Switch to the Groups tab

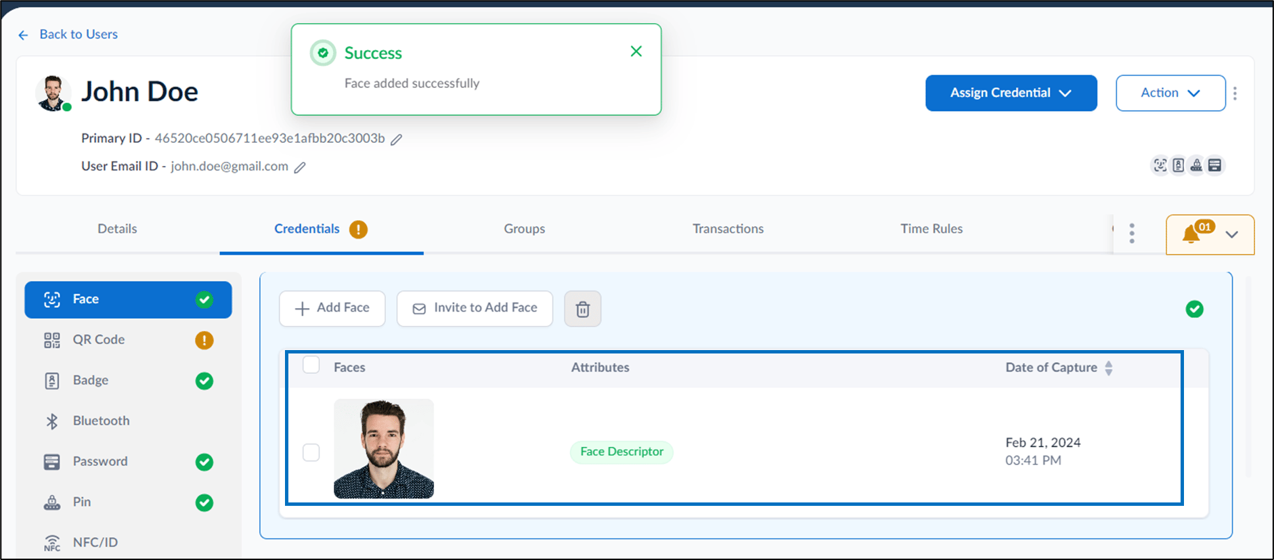point(525,229)
